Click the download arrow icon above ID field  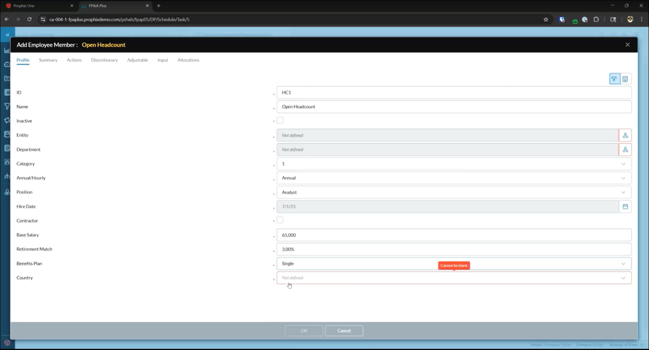point(625,79)
